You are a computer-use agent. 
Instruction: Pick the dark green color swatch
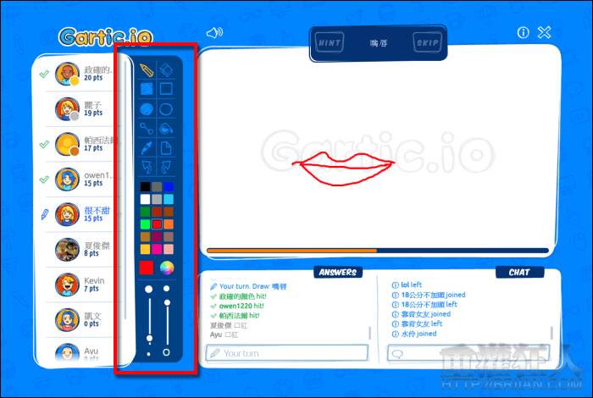(x=145, y=212)
